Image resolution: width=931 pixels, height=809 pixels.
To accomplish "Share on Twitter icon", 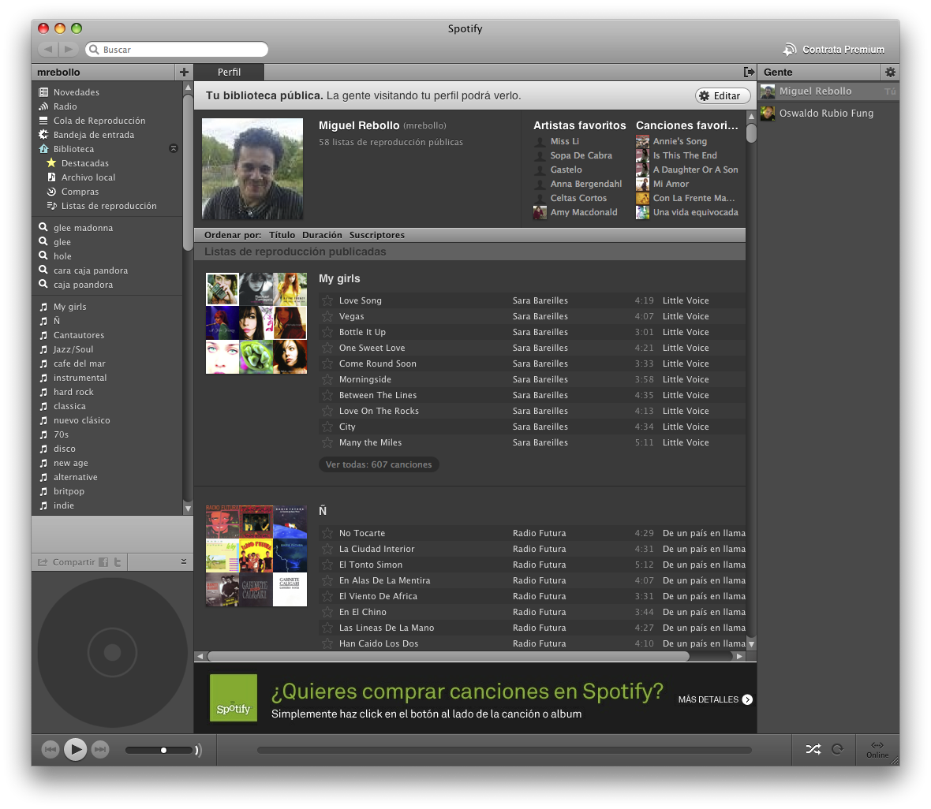I will (118, 562).
